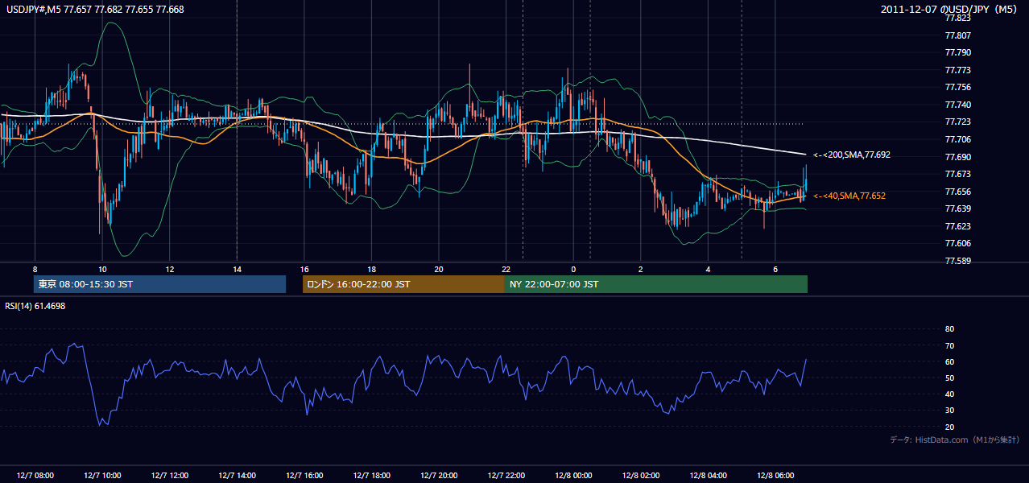Click the 77.639 price axis label

[957, 208]
